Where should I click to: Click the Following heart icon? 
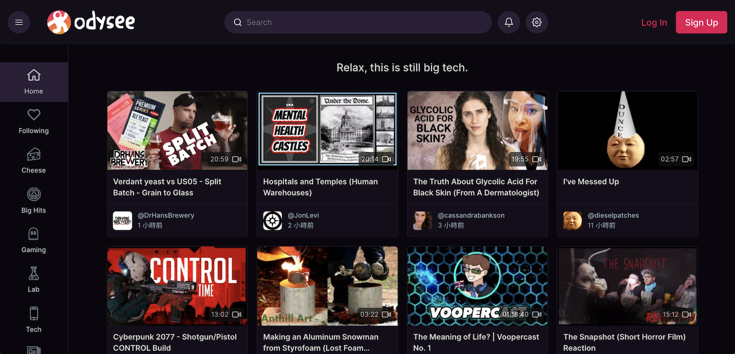click(34, 115)
